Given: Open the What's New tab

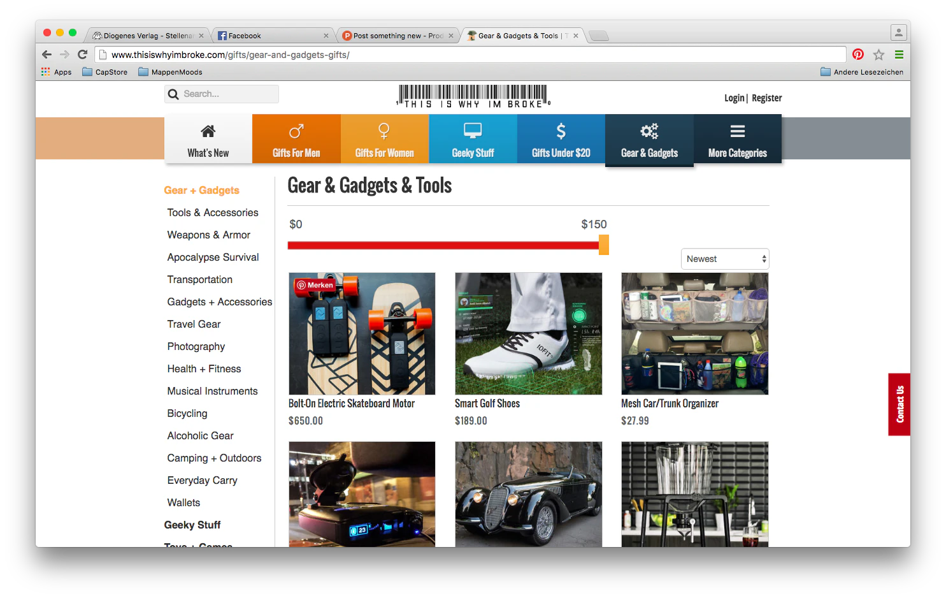Looking at the screenshot, I should 208,139.
